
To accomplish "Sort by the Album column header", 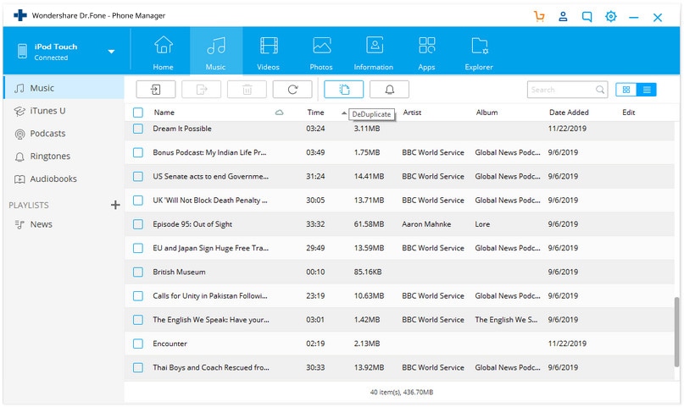I will click(487, 113).
